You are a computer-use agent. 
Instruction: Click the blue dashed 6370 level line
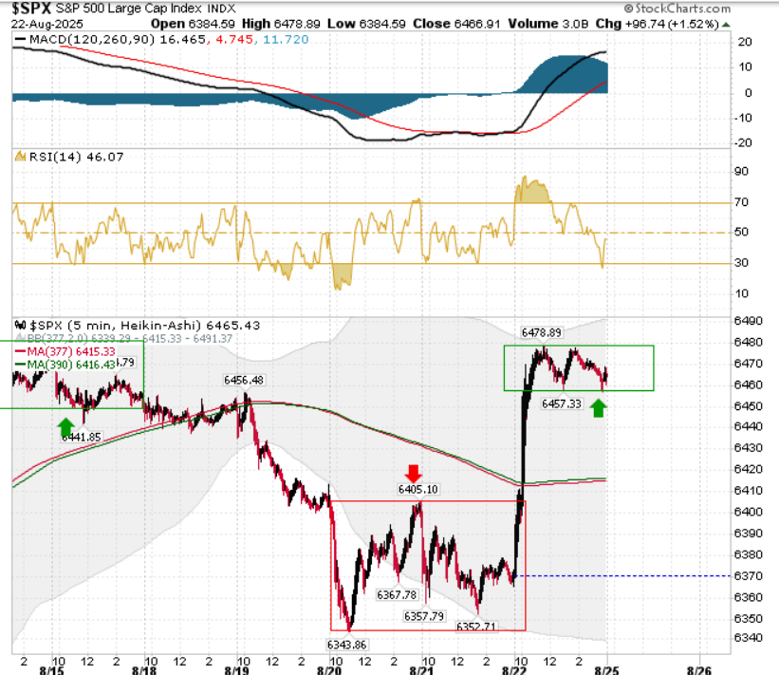(x=622, y=576)
